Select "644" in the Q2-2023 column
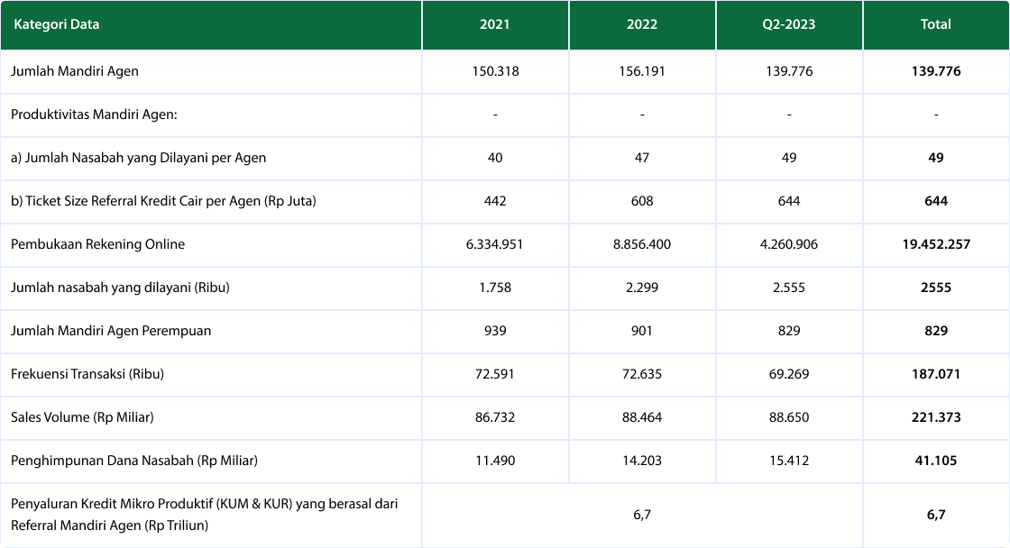This screenshot has height=548, width=1010. 789,201
